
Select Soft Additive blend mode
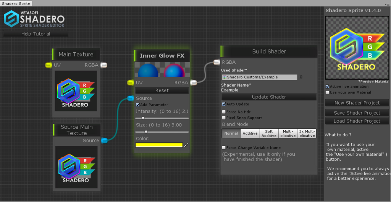coord(269,133)
